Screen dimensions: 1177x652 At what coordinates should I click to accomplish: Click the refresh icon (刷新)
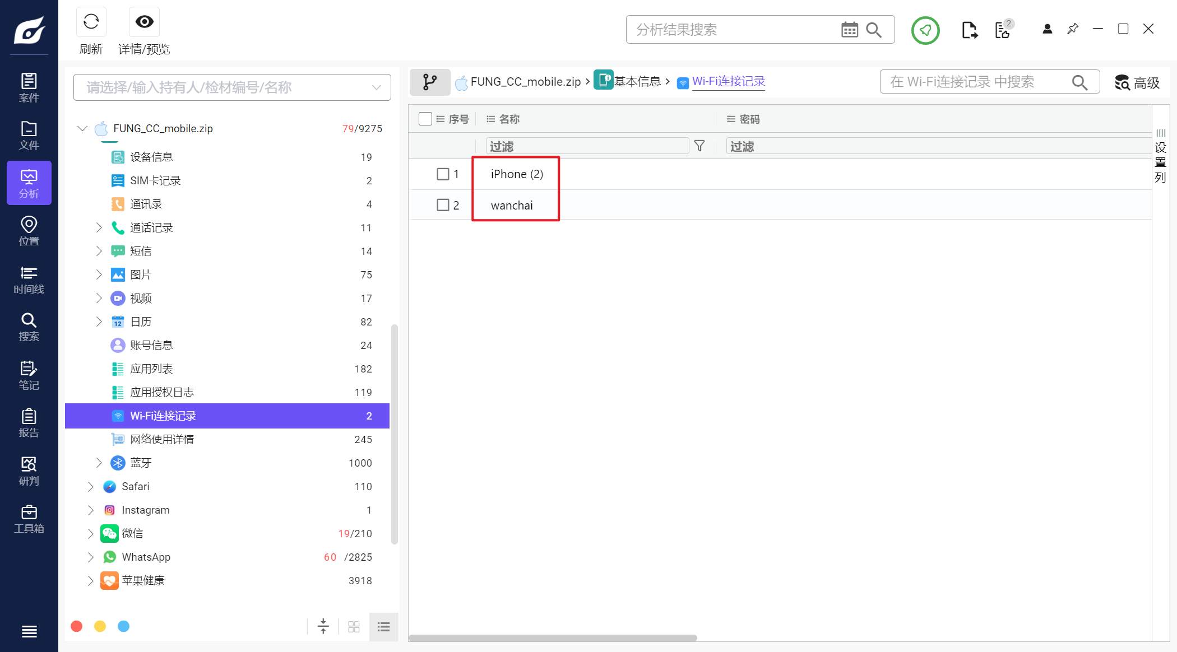coord(91,22)
